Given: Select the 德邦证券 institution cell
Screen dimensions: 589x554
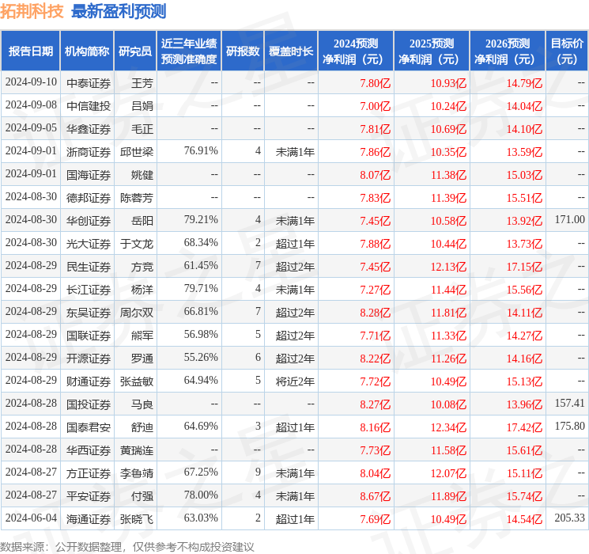Looking at the screenshot, I should click(x=89, y=198).
